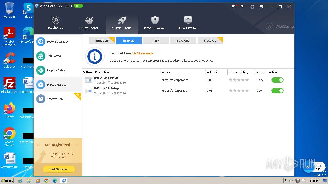Sort by Software Rating column header

[241, 72]
